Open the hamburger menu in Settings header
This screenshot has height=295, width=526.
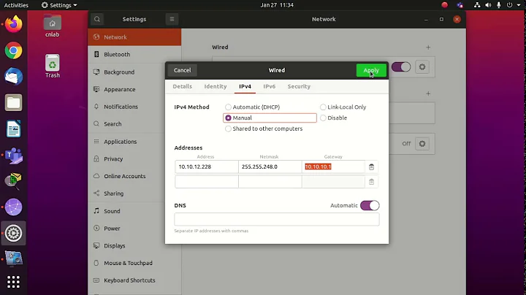click(x=172, y=19)
